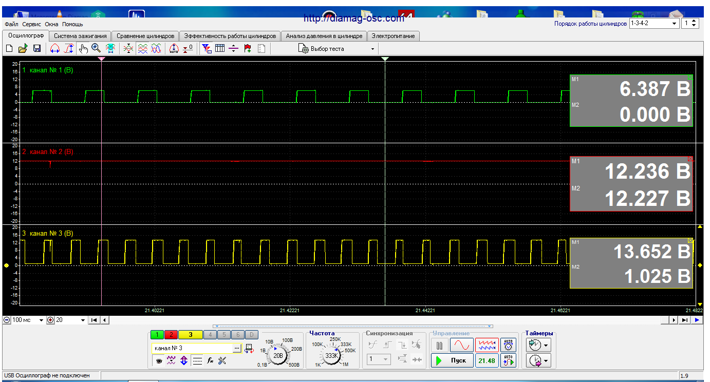710x382 pixels.
Task: Open channel tools wrench icon
Action: point(222,361)
